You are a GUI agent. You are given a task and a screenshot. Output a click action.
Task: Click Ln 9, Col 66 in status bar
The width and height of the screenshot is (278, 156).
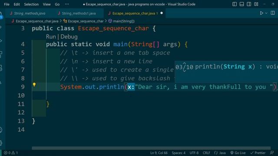coord(159,153)
